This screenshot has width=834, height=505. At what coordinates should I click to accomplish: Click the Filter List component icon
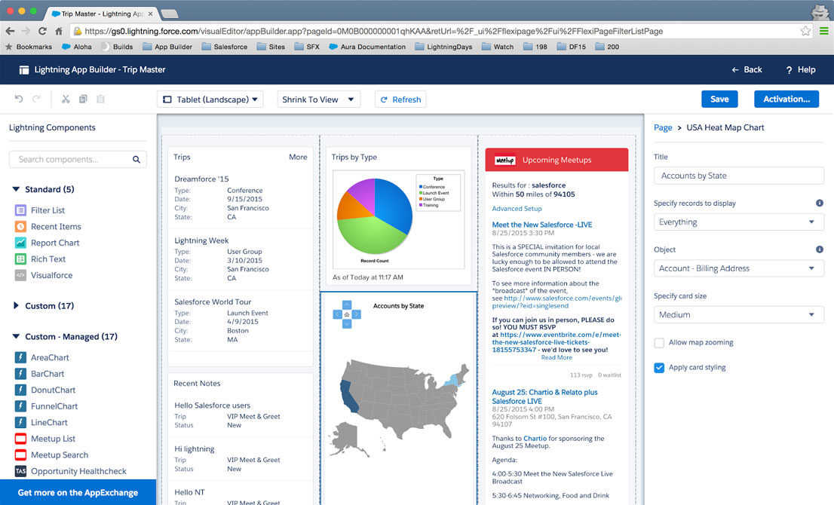coord(20,210)
